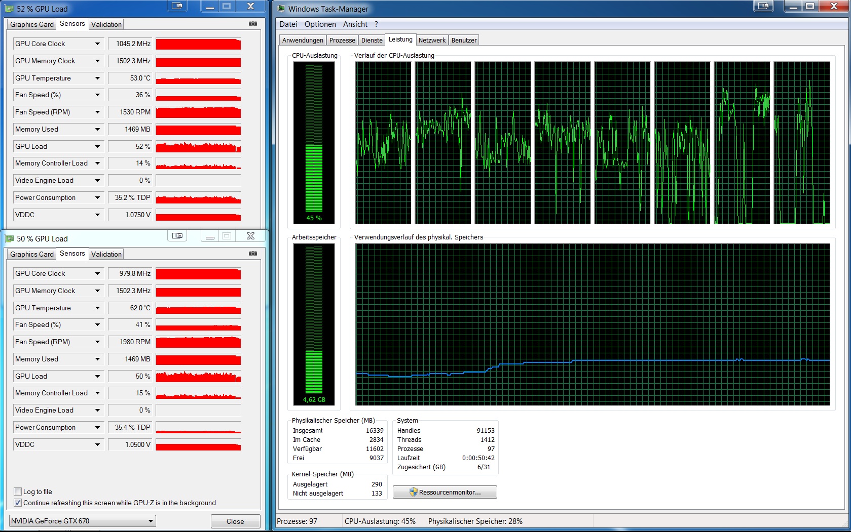
Task: Minimize the Task-Manager window
Action: (794, 6)
